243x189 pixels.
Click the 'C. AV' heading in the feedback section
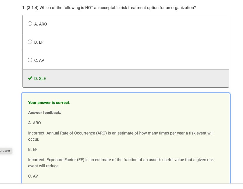33,176
